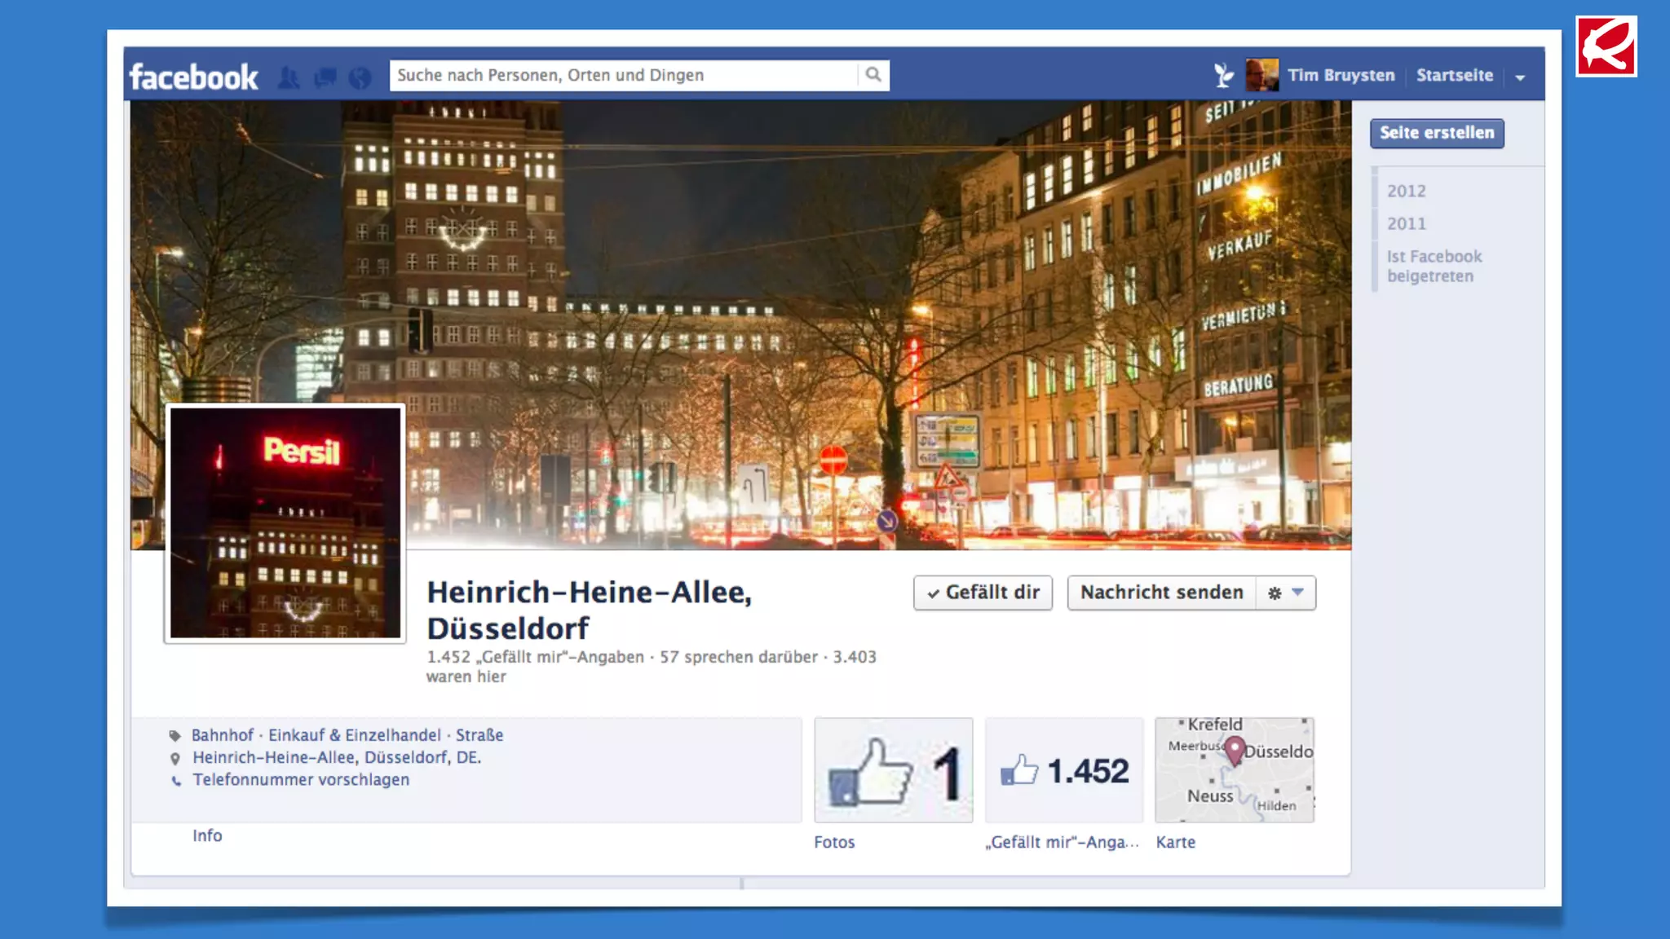Image resolution: width=1670 pixels, height=939 pixels.
Task: Open the Fotos thumbs-up tile
Action: (x=893, y=770)
